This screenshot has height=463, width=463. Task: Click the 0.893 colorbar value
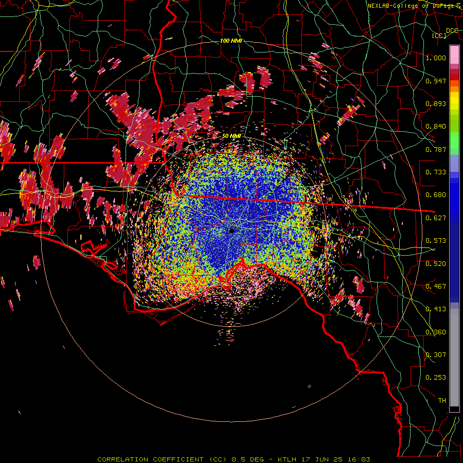click(436, 103)
